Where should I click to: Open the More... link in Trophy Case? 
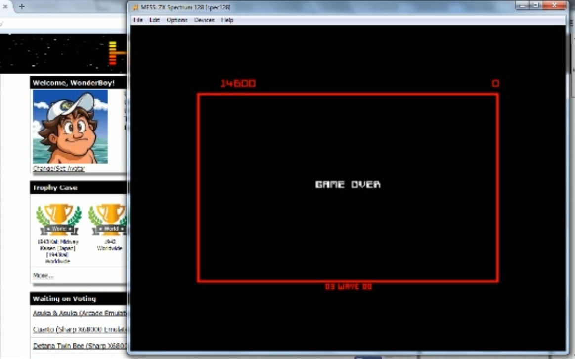click(43, 275)
